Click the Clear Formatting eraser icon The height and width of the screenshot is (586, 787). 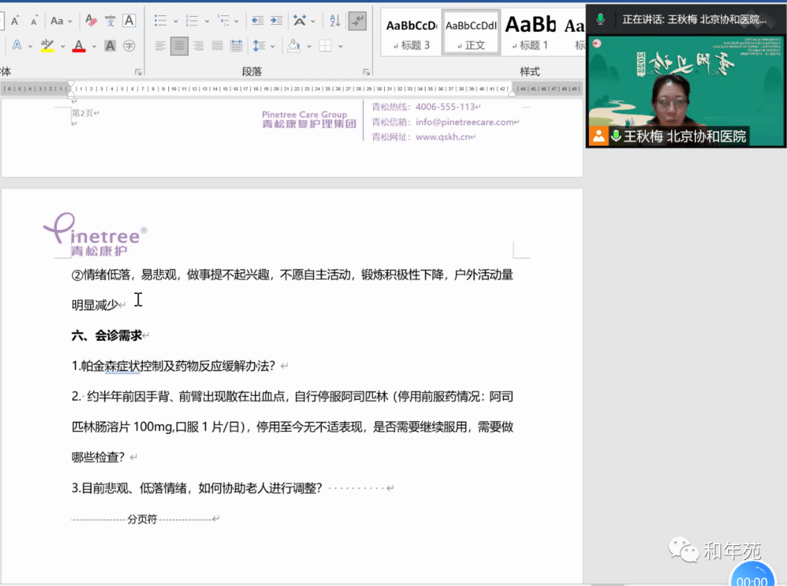point(91,21)
